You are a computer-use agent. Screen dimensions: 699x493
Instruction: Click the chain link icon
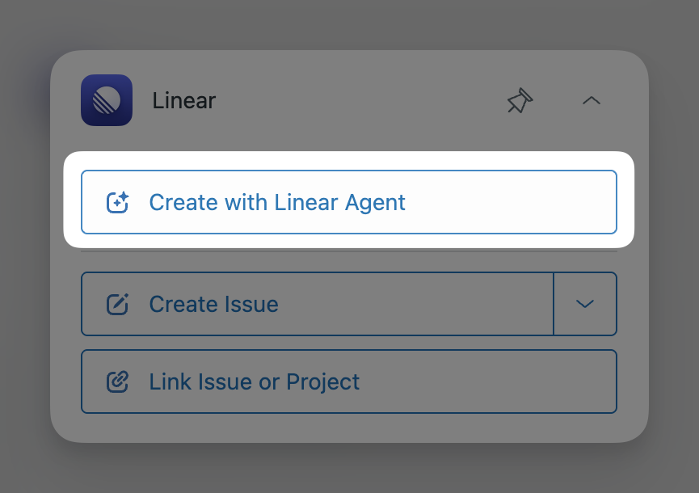(118, 381)
